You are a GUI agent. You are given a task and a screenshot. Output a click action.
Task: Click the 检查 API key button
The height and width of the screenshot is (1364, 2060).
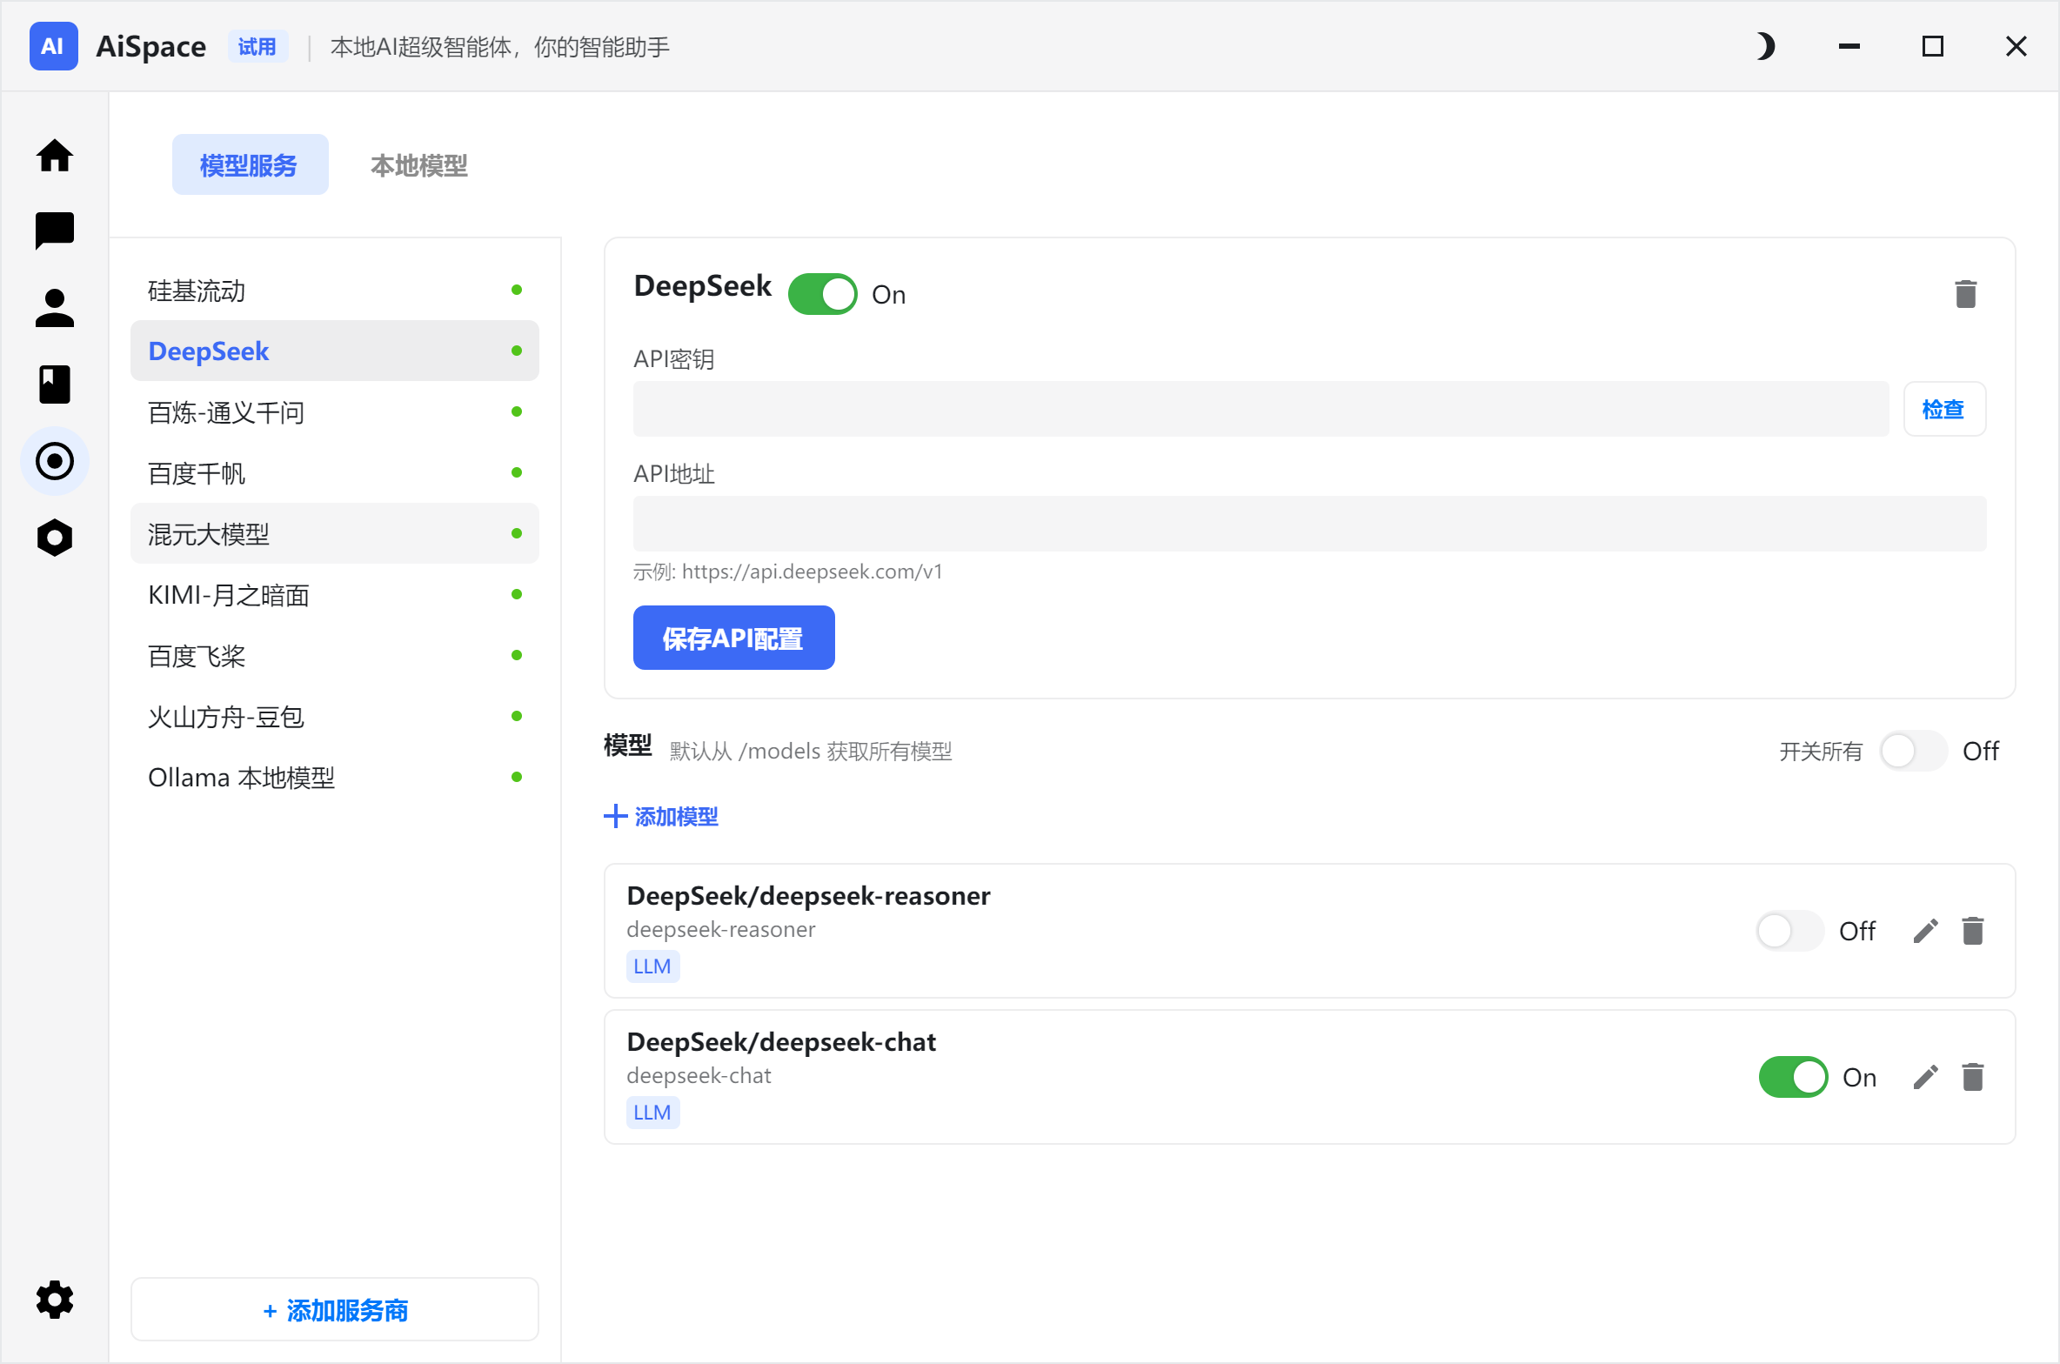click(x=1944, y=409)
